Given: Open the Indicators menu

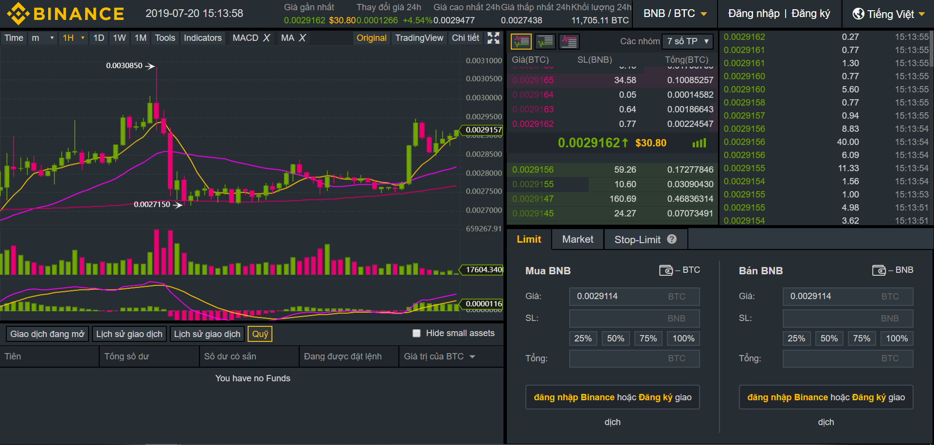Looking at the screenshot, I should click(x=202, y=38).
